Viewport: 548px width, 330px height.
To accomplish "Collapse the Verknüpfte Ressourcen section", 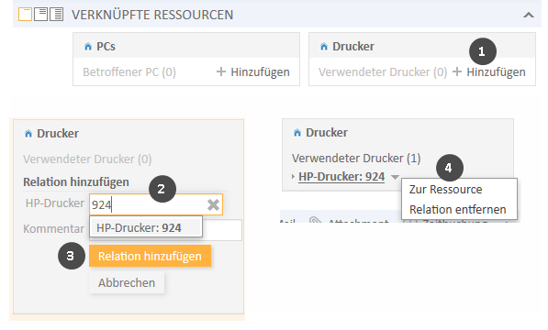I will tap(529, 15).
